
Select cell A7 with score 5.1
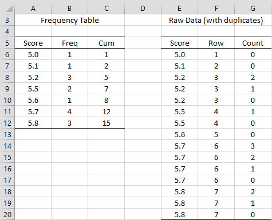click(x=33, y=66)
